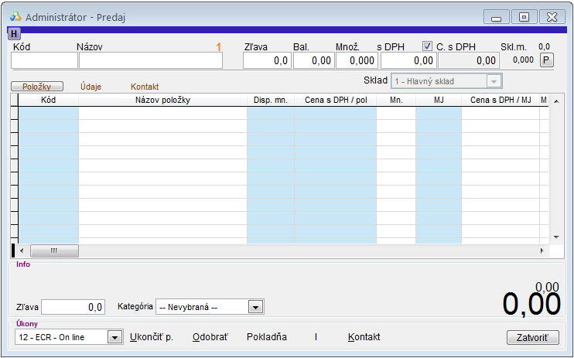
Task: Focus the Kód input field
Action: tap(44, 60)
